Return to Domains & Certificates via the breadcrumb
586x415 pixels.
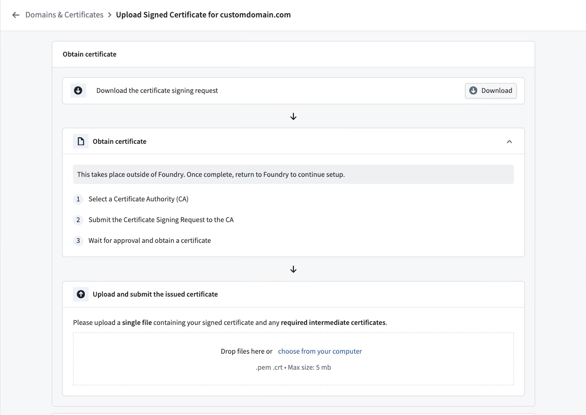65,15
